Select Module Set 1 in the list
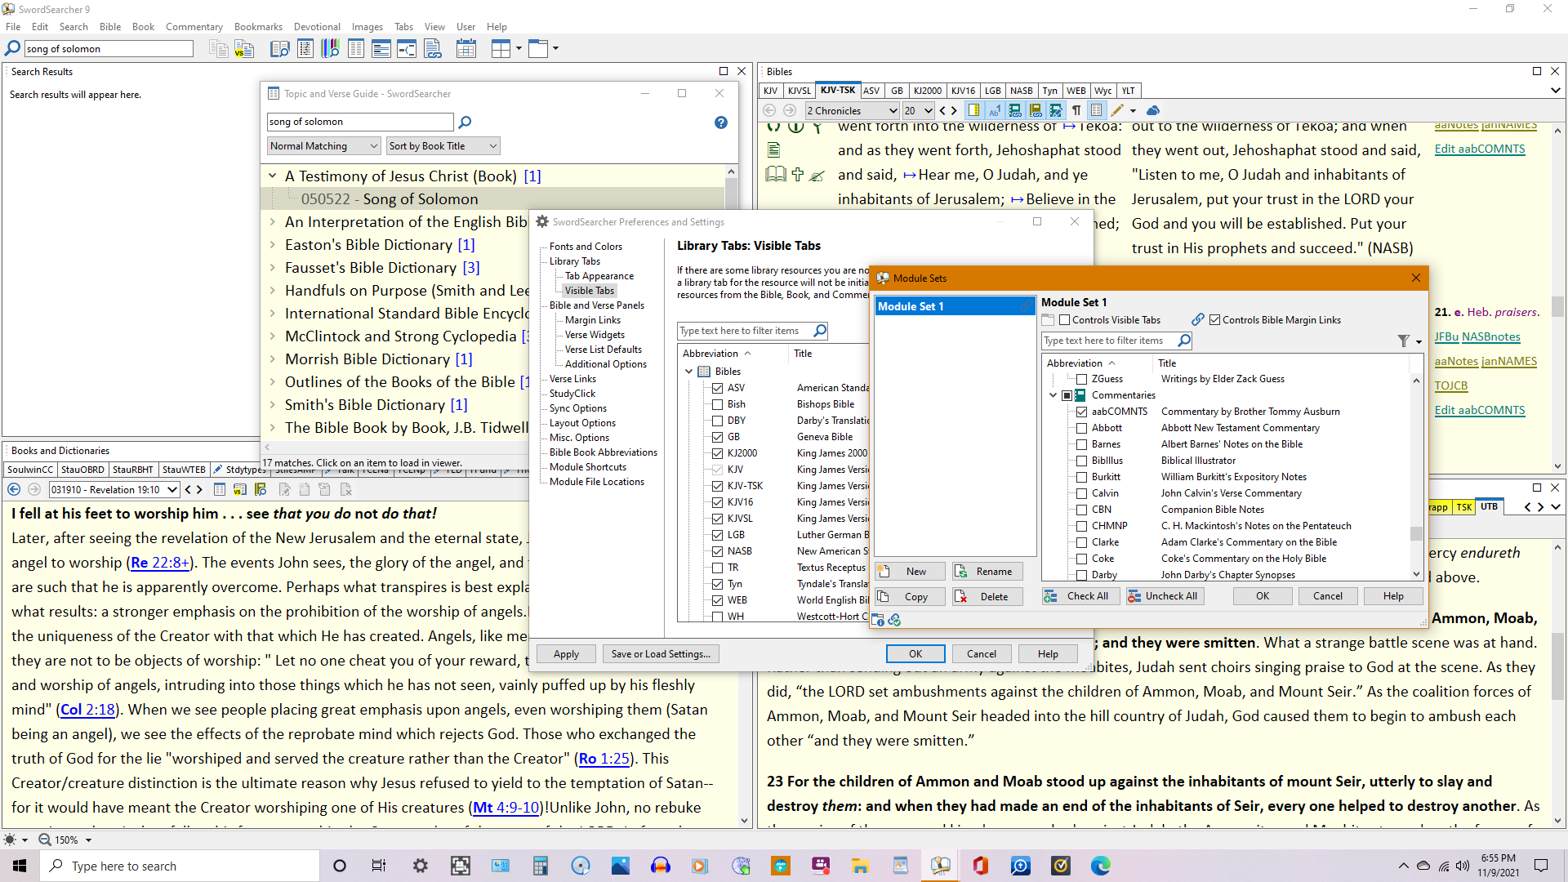Screen dimensions: 1568x882 click(955, 306)
